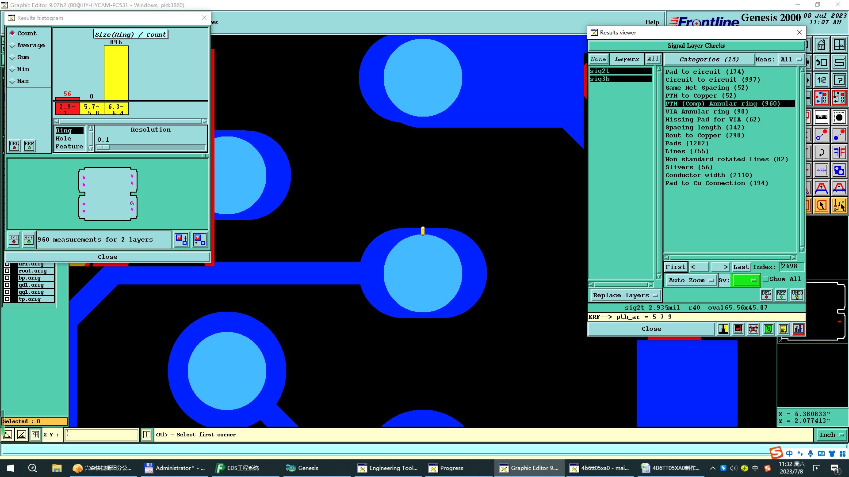Click the Index input field
This screenshot has width=849, height=477.
[x=792, y=266]
